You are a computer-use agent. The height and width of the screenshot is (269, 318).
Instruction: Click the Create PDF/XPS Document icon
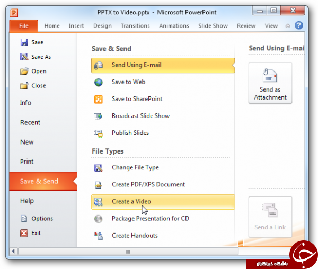click(x=99, y=185)
